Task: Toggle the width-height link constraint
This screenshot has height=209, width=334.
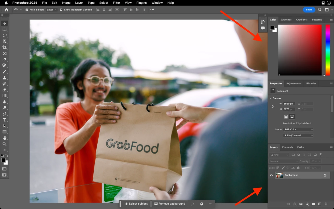Action: point(273,107)
